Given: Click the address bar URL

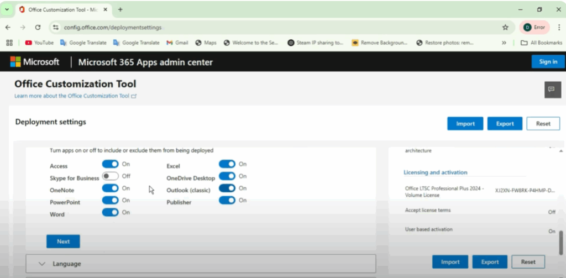Looking at the screenshot, I should pos(113,28).
